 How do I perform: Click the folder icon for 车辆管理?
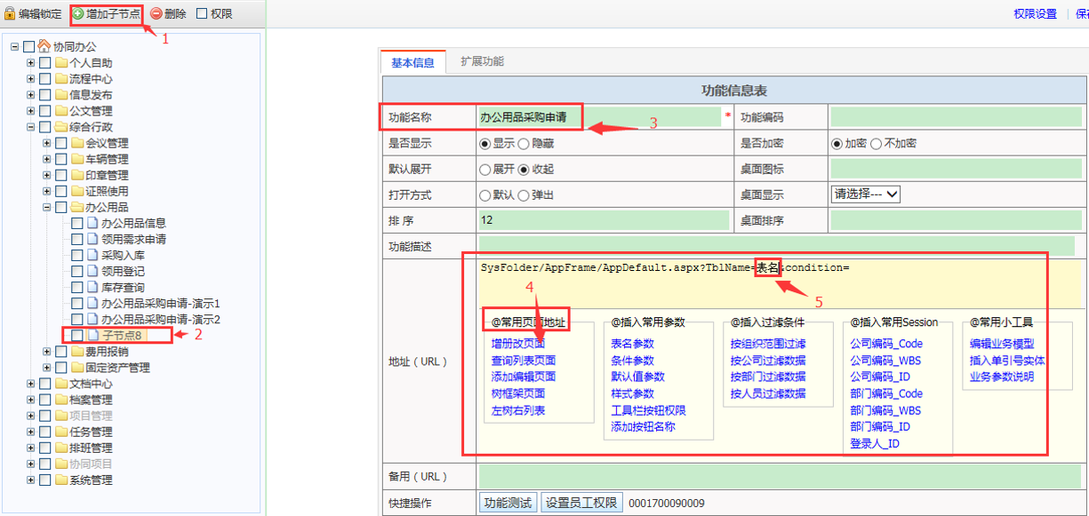(76, 159)
